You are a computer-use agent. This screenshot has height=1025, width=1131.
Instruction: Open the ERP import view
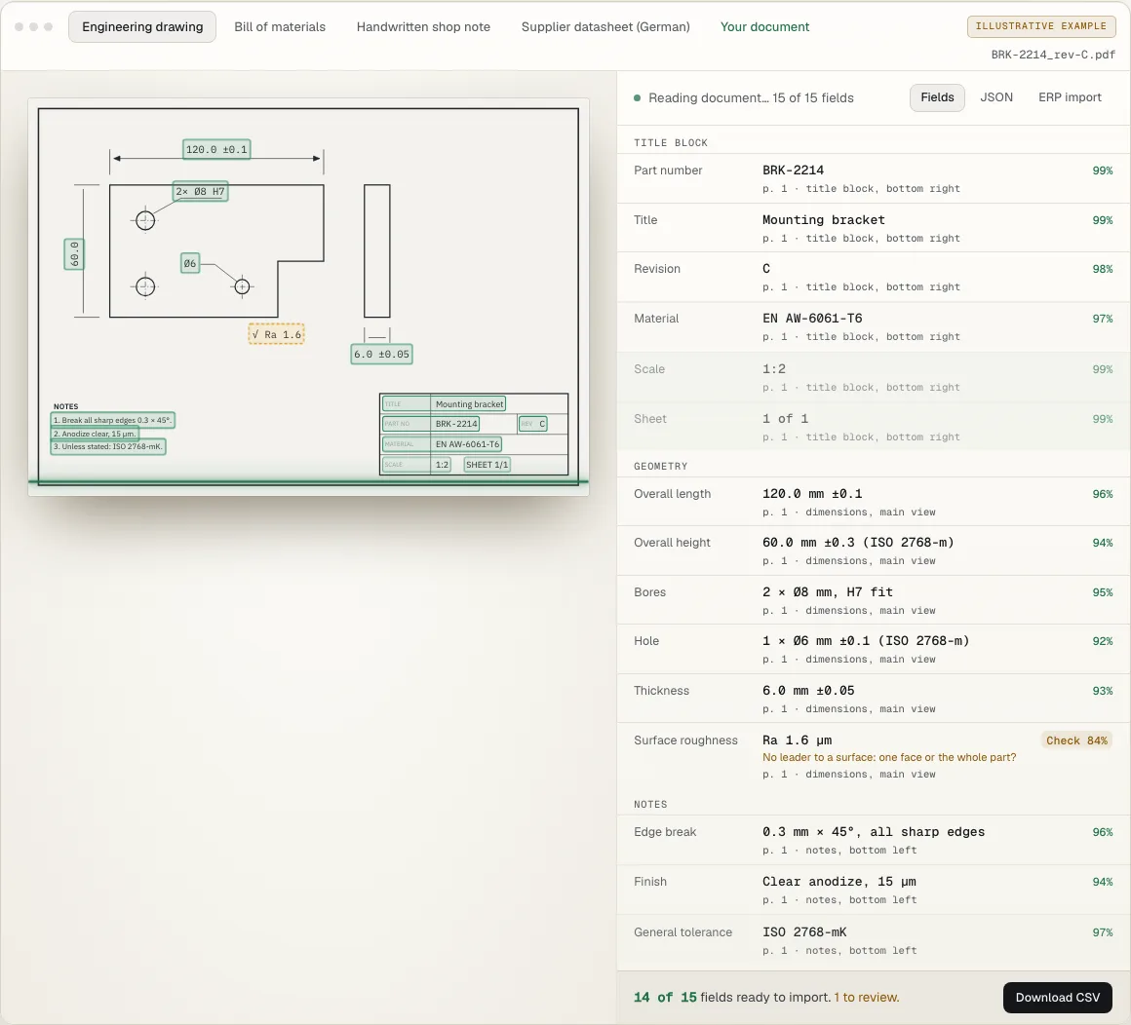[x=1070, y=97]
